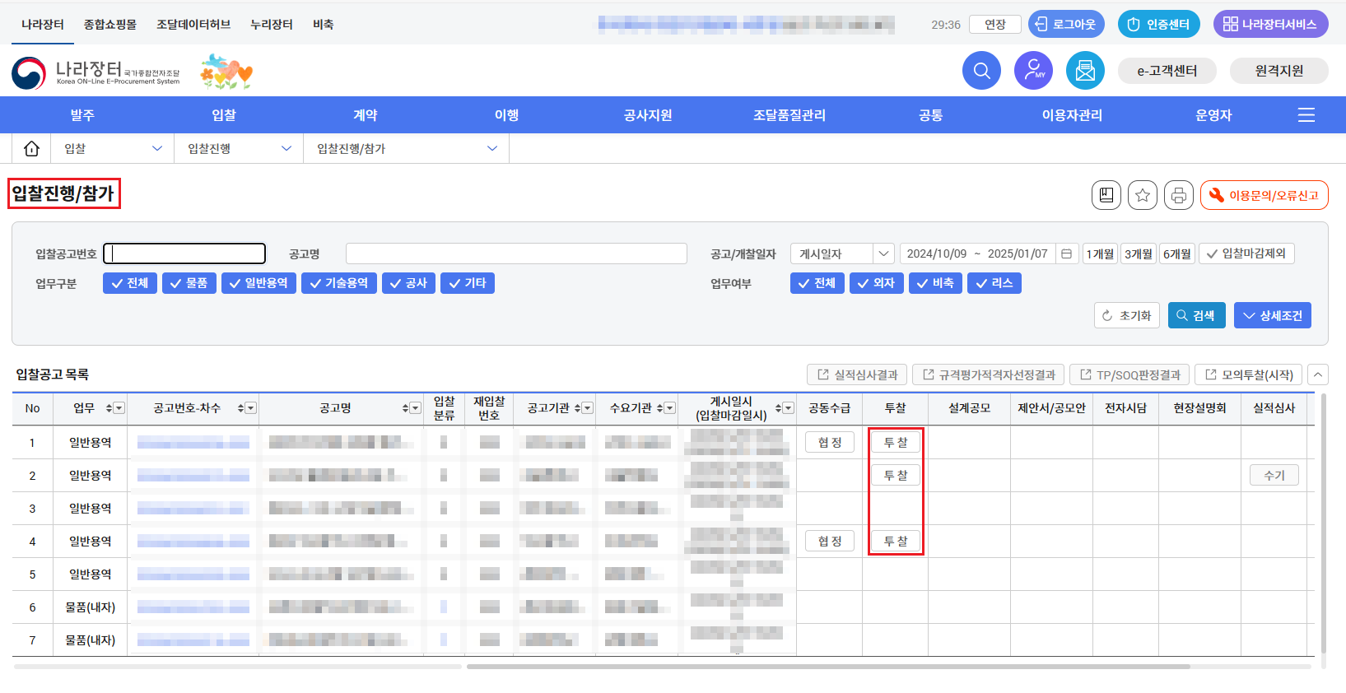This screenshot has width=1346, height=693.
Task: Add page to favorites star icon
Action: pos(1143,195)
